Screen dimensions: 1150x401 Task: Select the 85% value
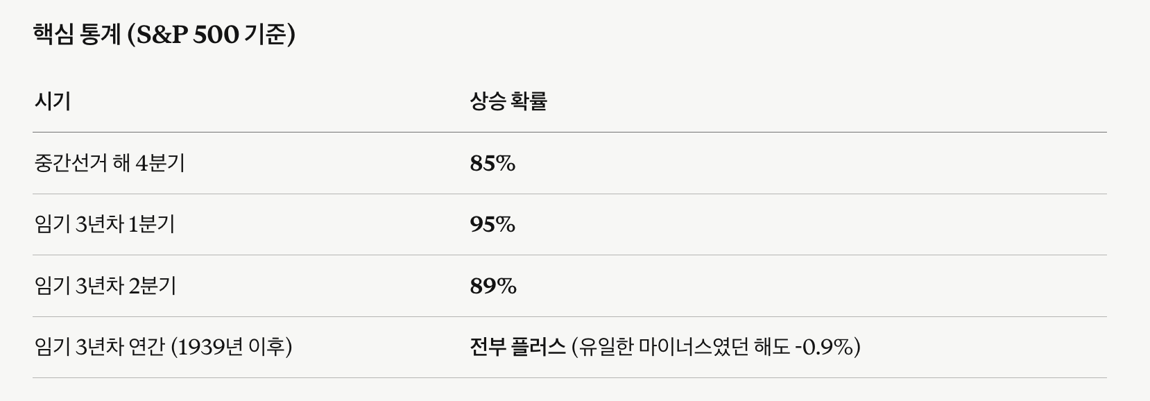click(x=492, y=164)
